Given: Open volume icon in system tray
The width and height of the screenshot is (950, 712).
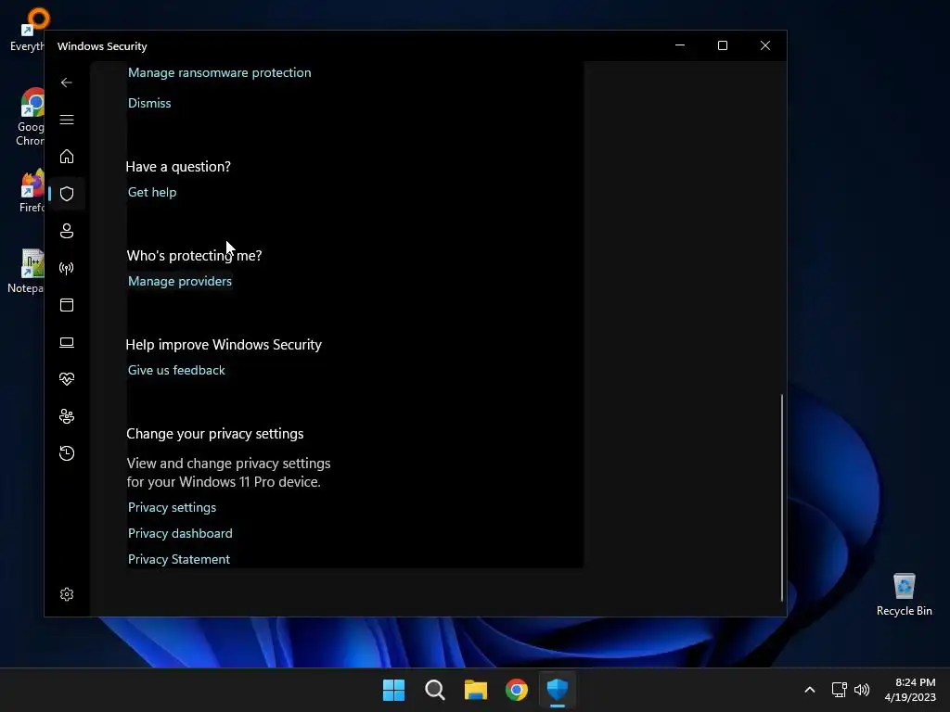Looking at the screenshot, I should coord(862,690).
